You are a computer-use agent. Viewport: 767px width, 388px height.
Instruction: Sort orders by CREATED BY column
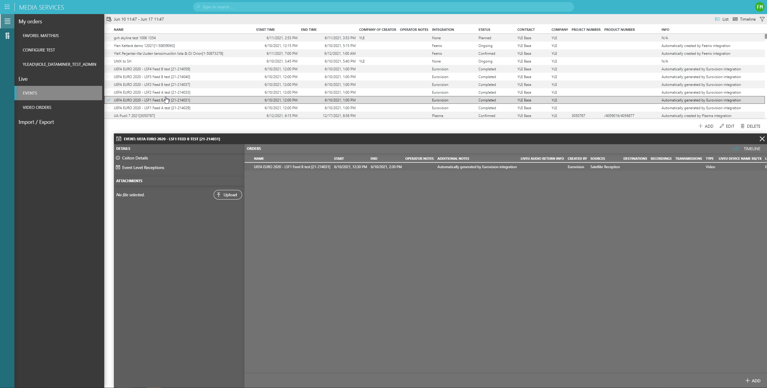[x=577, y=159]
